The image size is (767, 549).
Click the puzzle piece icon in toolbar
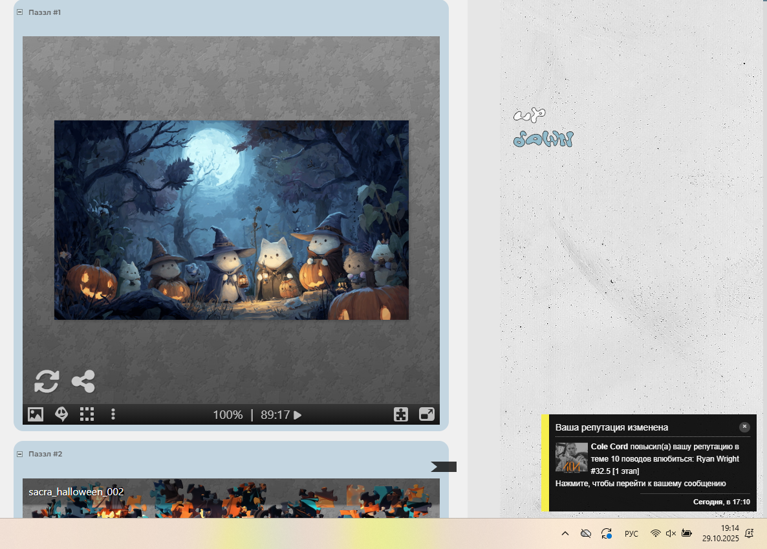[401, 414]
